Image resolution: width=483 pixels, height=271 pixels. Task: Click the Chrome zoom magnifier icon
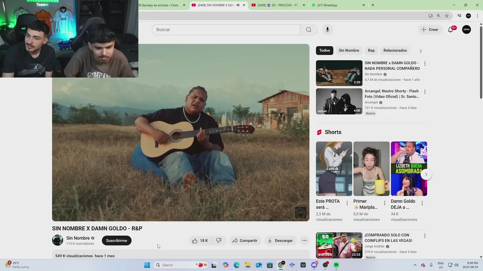coord(438,16)
